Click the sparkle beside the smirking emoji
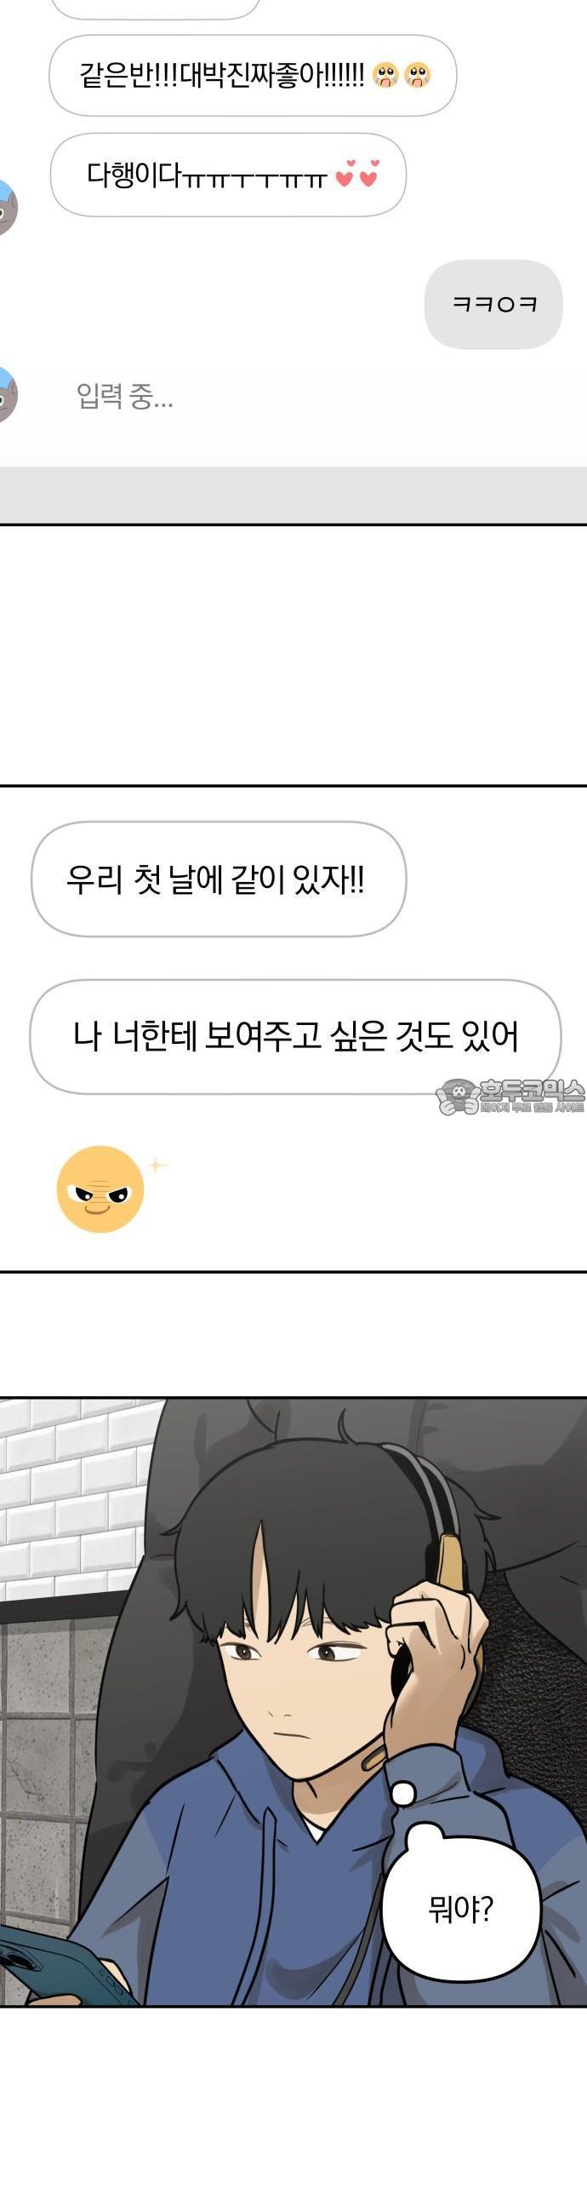Screen dimensions: 587x2194 (x=157, y=1165)
